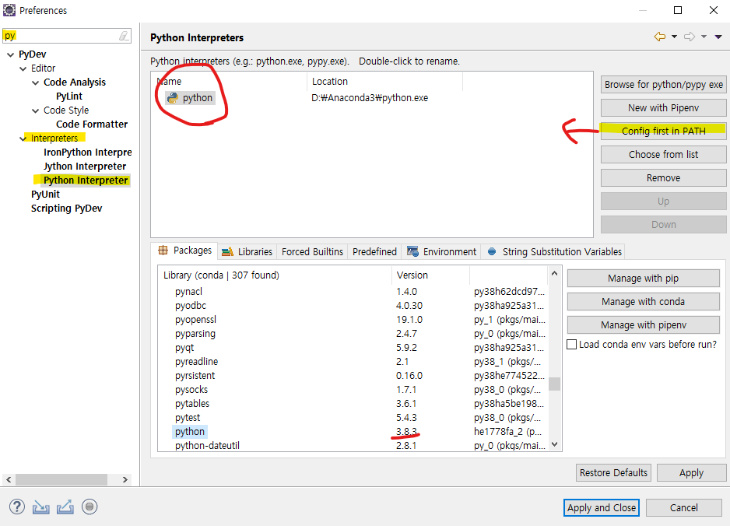Select IronPython Interpreter tree item
Image resolution: width=730 pixels, height=526 pixels.
(x=87, y=153)
